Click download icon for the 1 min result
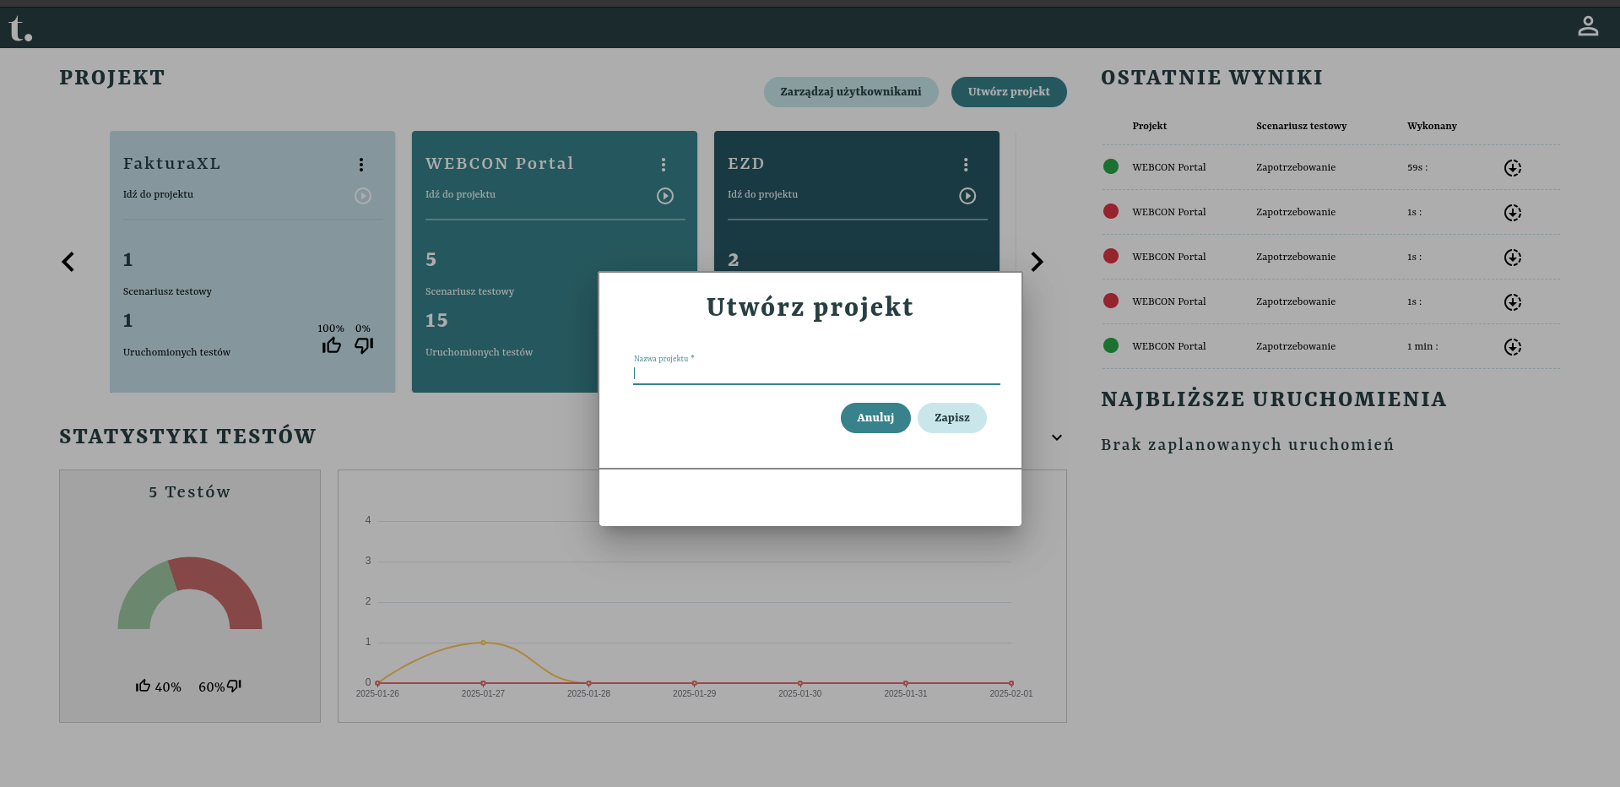This screenshot has height=787, width=1620. (x=1513, y=347)
